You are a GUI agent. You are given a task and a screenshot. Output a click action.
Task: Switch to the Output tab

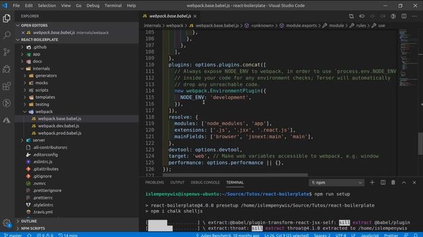click(x=177, y=182)
